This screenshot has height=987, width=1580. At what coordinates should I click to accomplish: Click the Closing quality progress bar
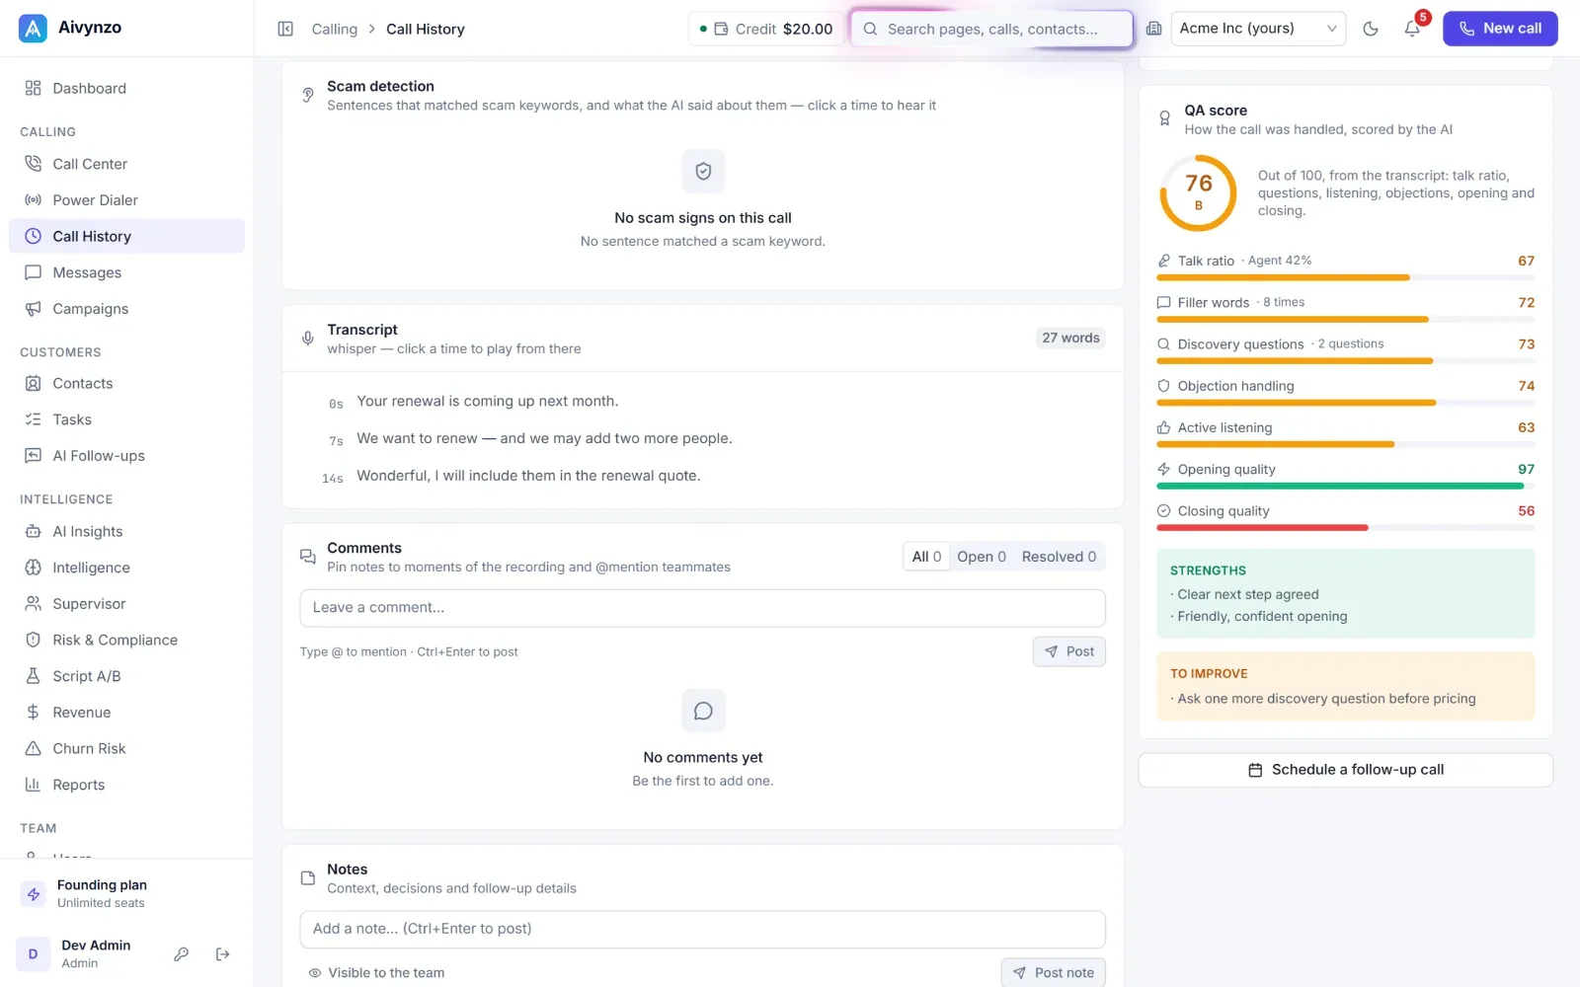(x=1345, y=528)
